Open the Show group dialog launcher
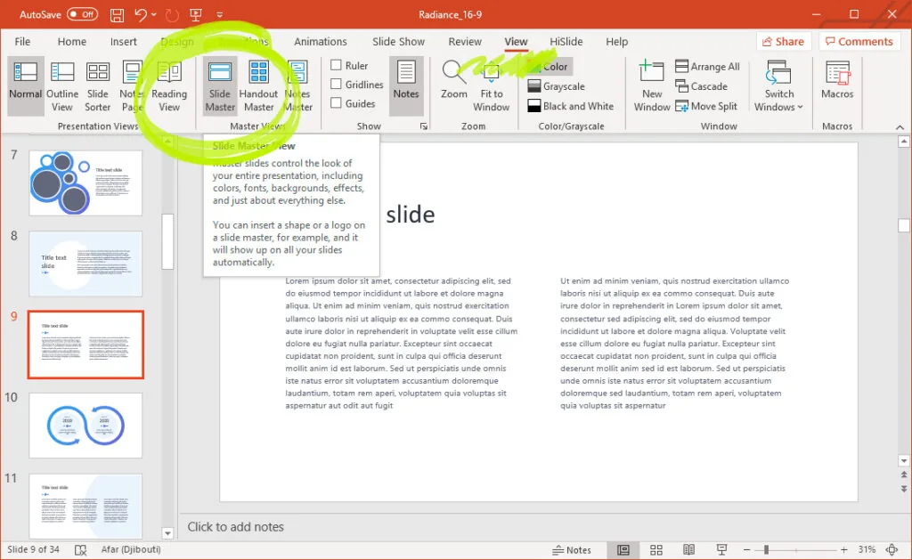The width and height of the screenshot is (912, 560). [x=424, y=126]
